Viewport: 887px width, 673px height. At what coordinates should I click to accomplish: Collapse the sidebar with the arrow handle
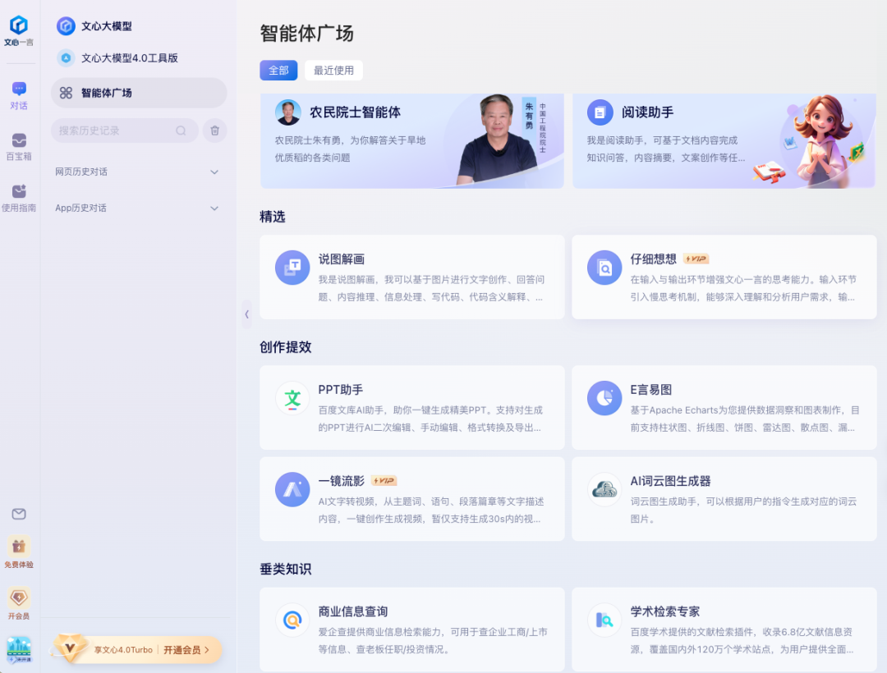pos(246,314)
